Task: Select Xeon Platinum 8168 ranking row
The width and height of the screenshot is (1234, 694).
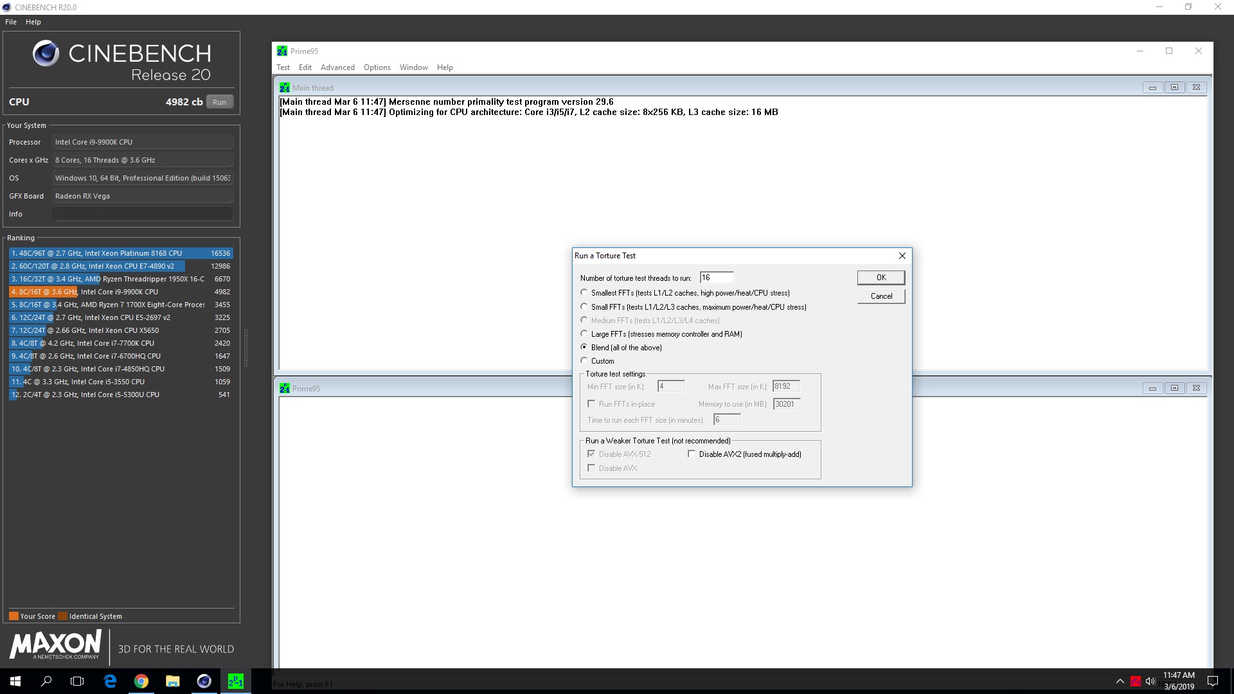Action: pyautogui.click(x=121, y=253)
